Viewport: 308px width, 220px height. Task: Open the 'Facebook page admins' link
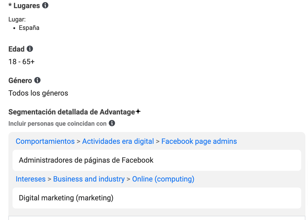(199, 141)
